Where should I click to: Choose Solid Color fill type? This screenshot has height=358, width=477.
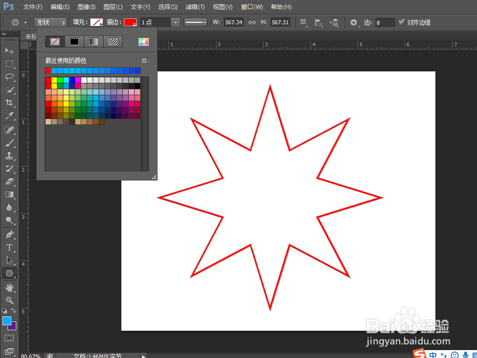pyautogui.click(x=74, y=42)
